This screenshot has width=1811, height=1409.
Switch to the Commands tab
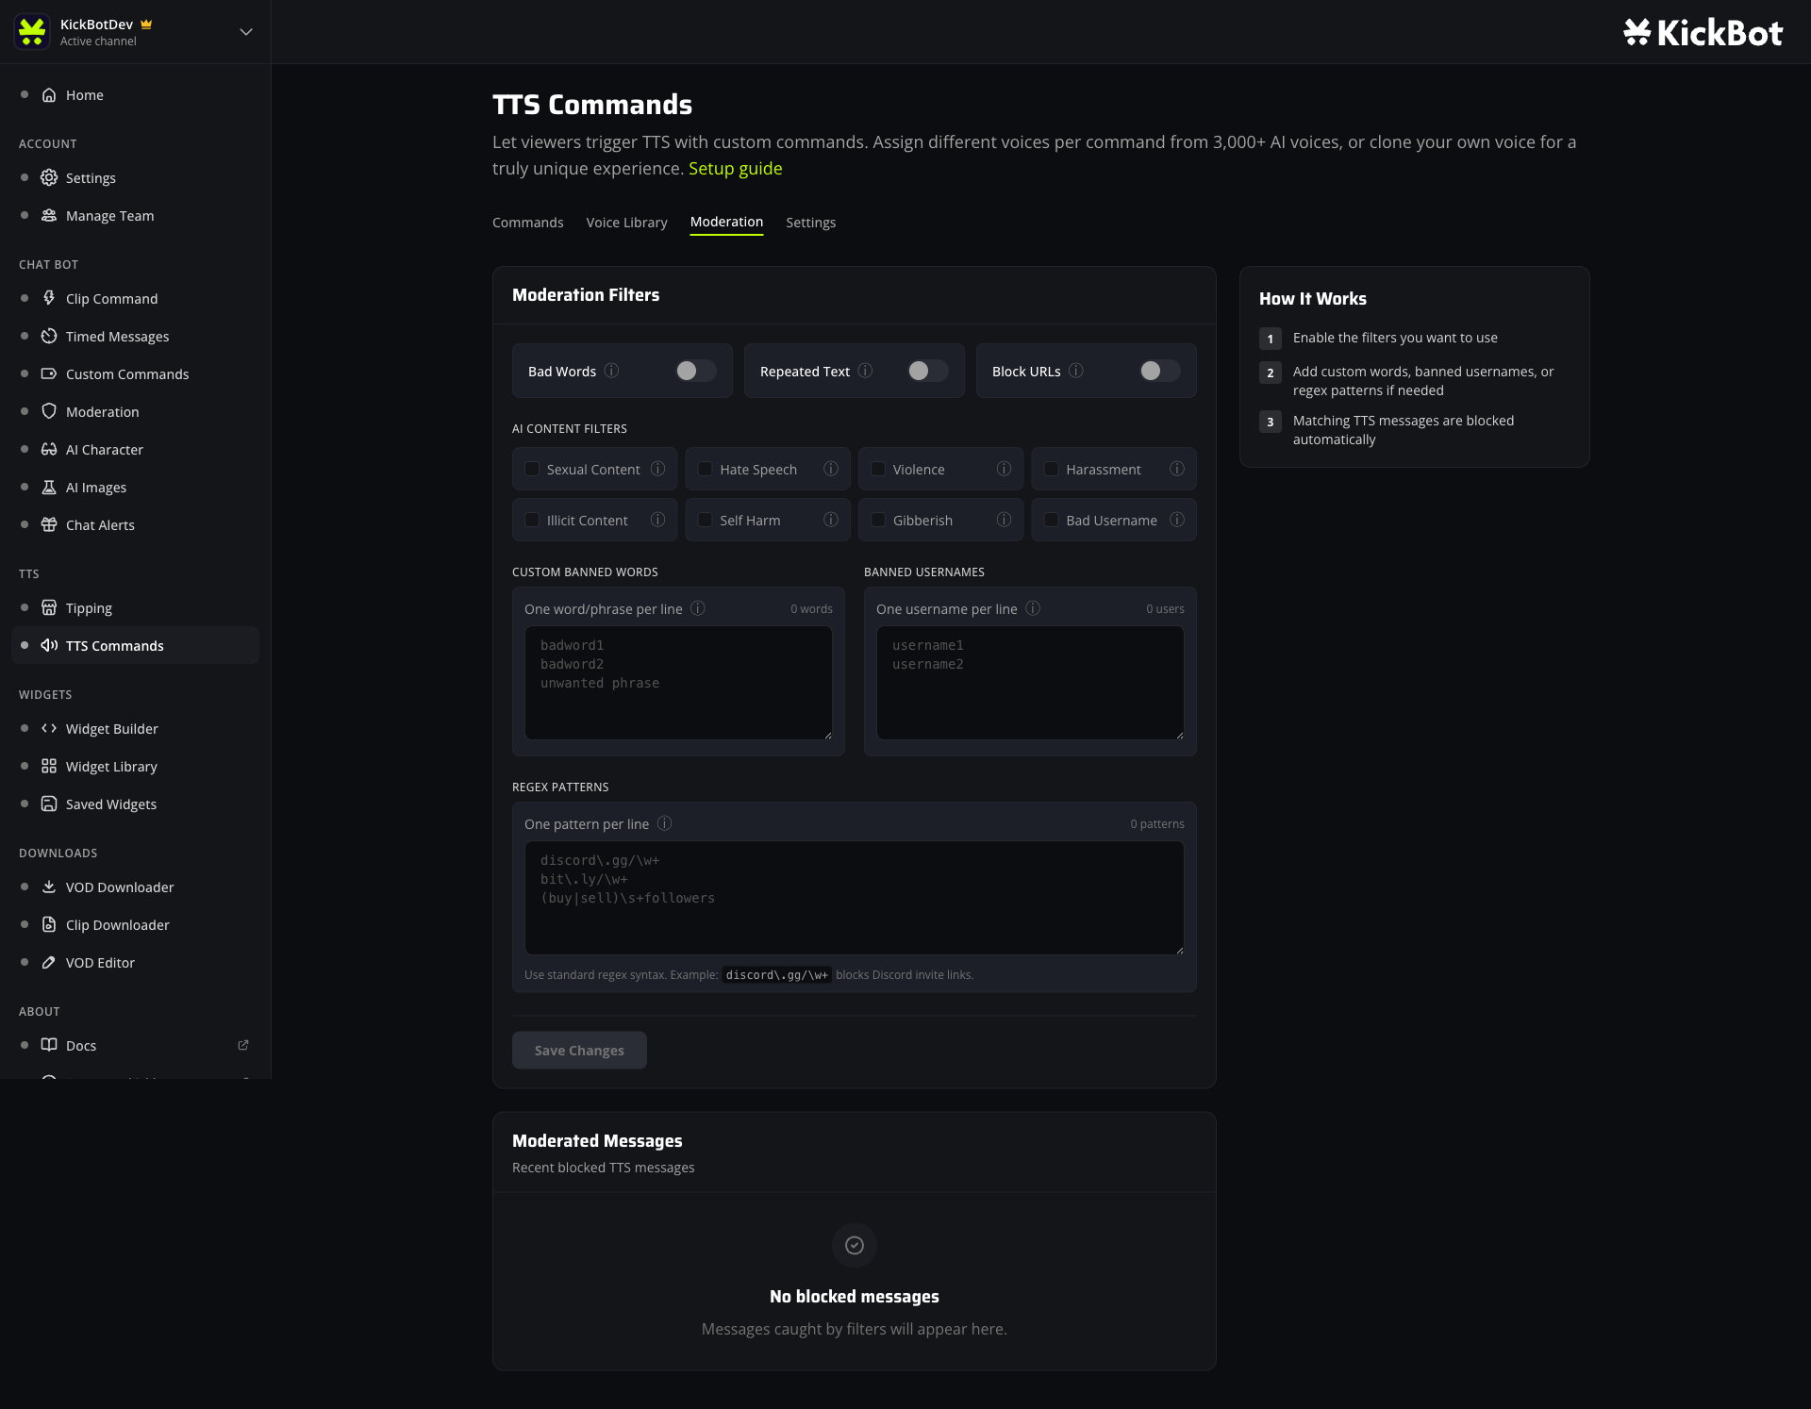[x=528, y=223]
